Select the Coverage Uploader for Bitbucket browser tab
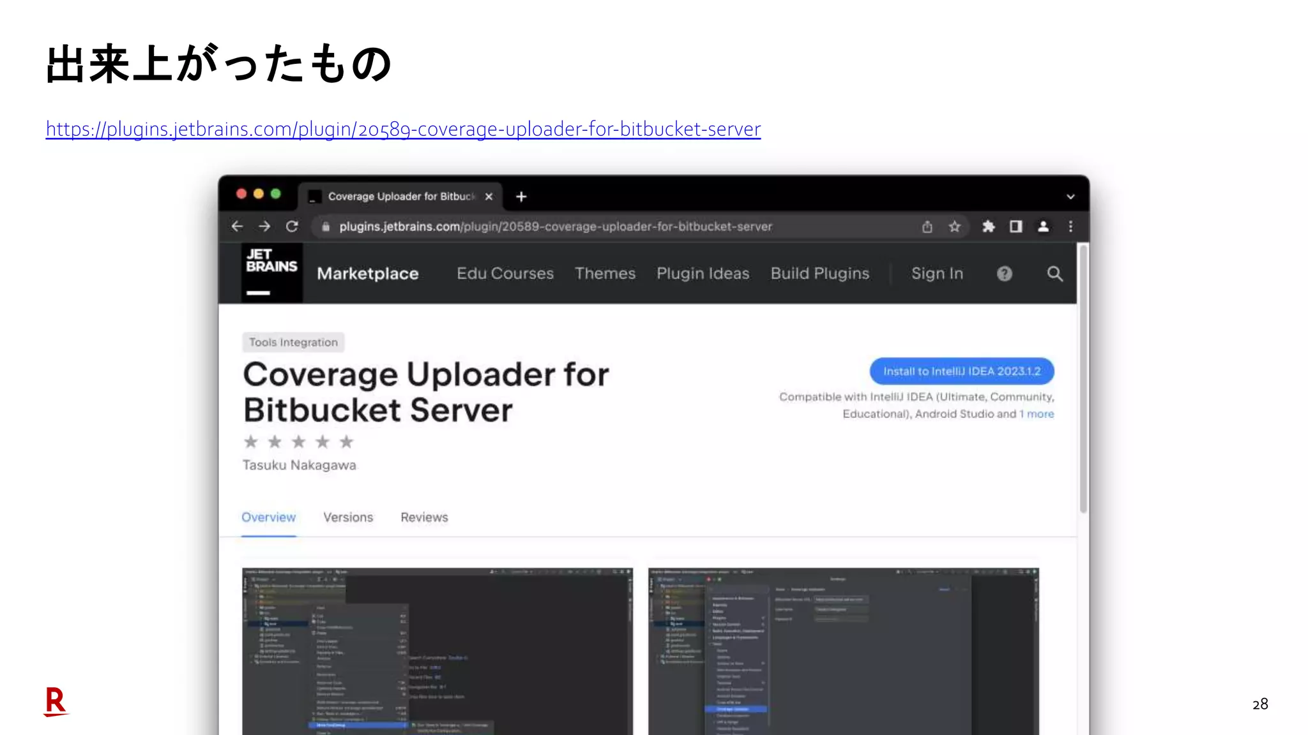Image resolution: width=1308 pixels, height=735 pixels. [x=400, y=197]
